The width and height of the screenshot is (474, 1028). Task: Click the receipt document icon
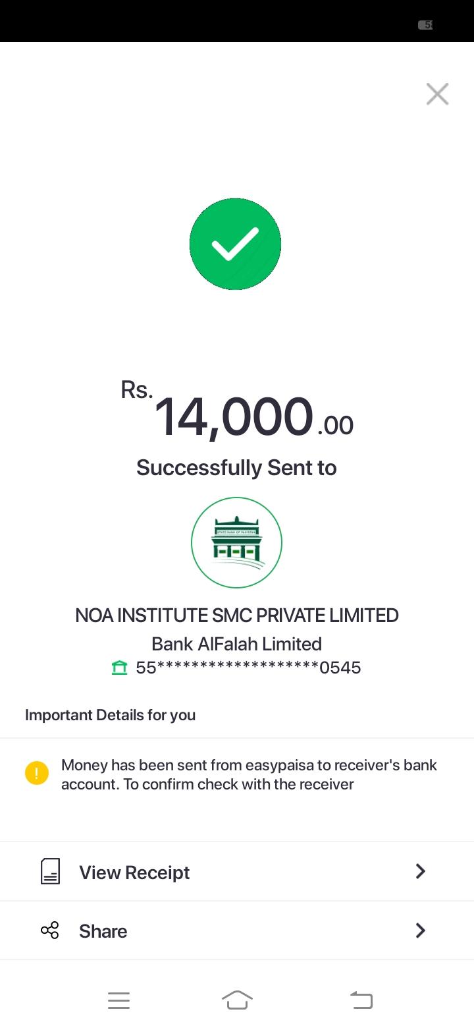click(50, 871)
